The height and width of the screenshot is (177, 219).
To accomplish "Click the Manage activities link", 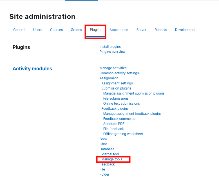I will tap(113, 68).
